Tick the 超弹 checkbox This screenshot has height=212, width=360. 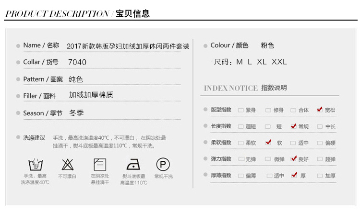(x=320, y=159)
